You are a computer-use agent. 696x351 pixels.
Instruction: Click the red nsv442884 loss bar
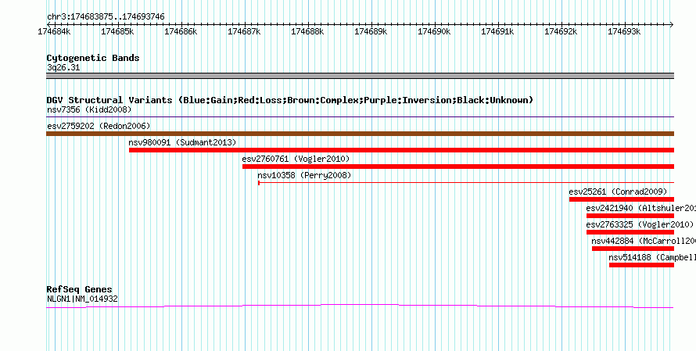click(633, 249)
